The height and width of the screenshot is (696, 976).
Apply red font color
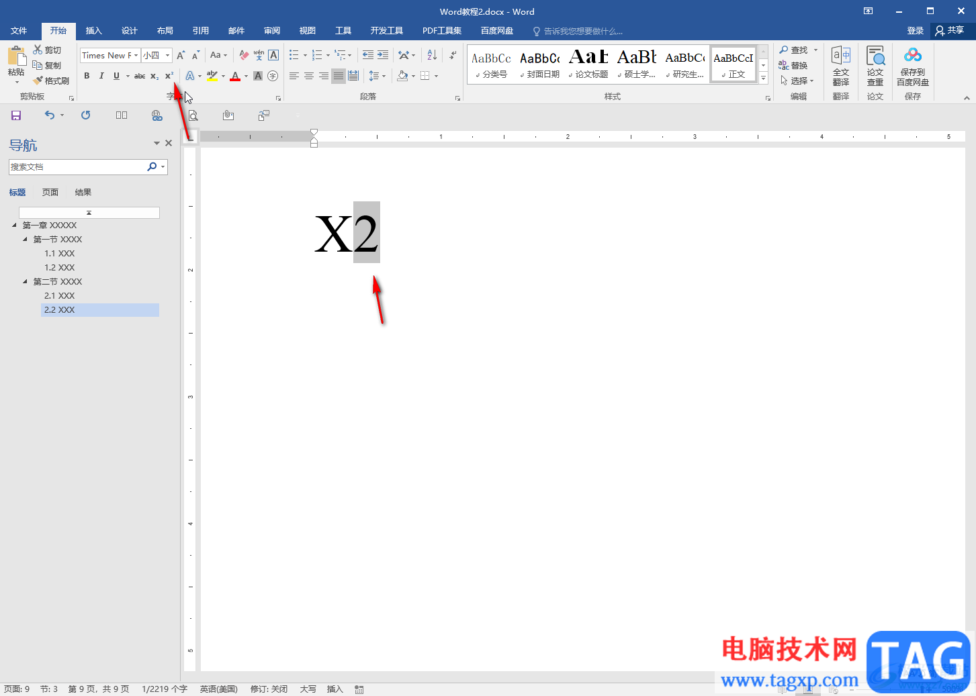point(235,76)
